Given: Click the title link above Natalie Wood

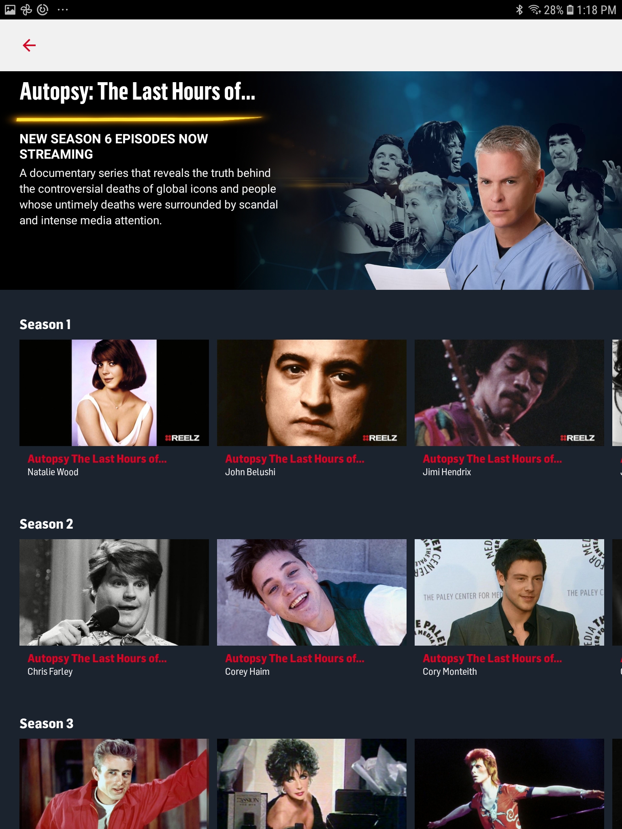Looking at the screenshot, I should (97, 459).
